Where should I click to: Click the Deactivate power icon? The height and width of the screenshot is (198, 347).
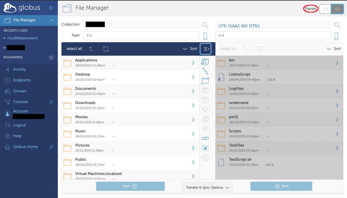tap(205, 157)
